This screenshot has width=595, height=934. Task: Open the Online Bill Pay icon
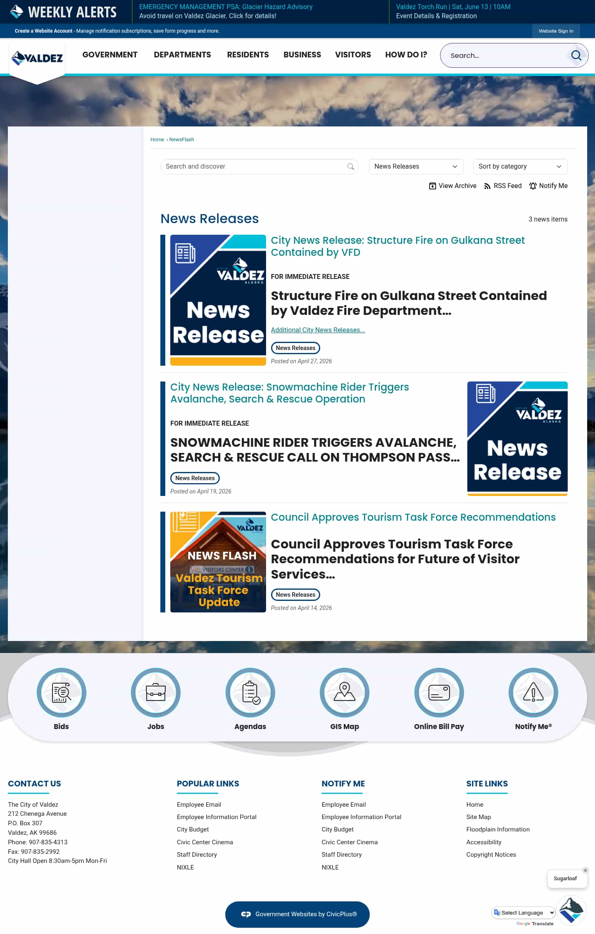(x=439, y=692)
